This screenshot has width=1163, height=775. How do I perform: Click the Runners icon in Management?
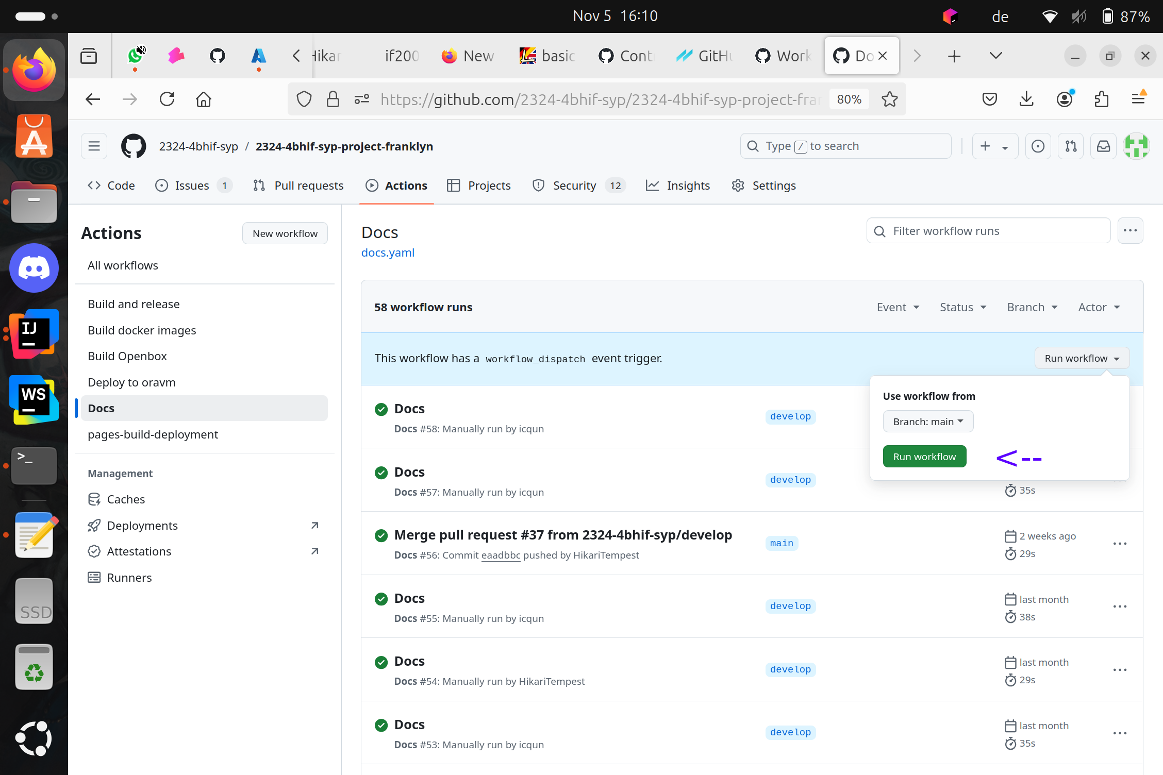click(94, 577)
